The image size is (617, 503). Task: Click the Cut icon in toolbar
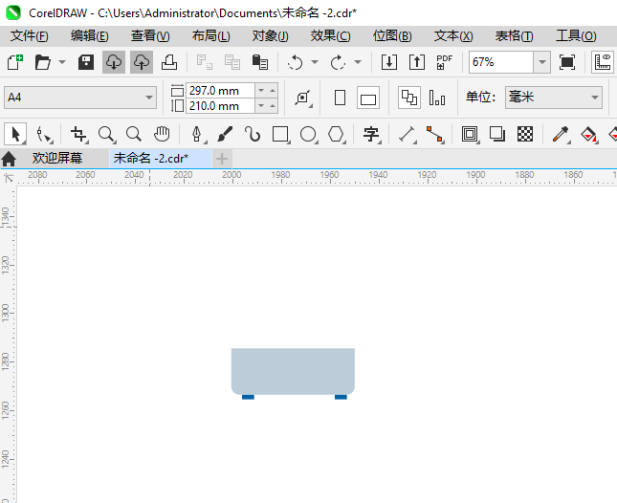click(205, 62)
